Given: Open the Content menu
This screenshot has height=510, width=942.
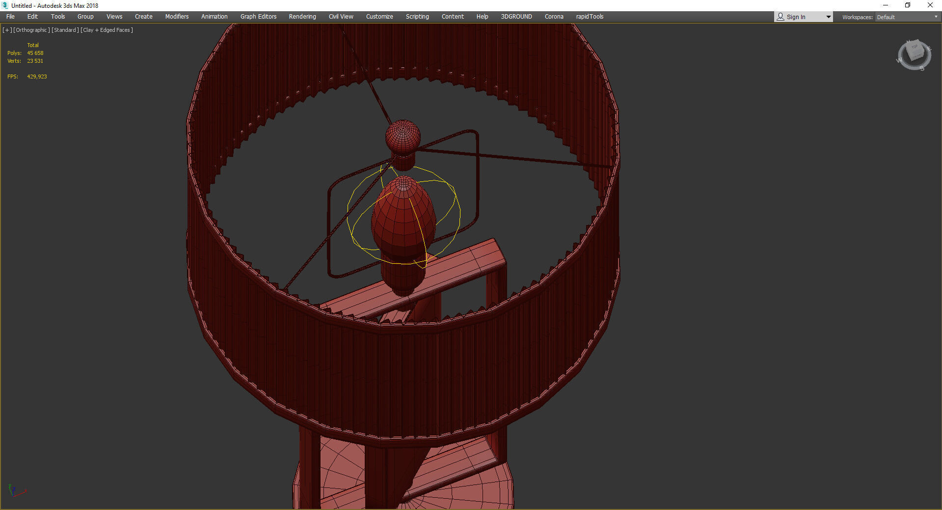Looking at the screenshot, I should point(453,17).
